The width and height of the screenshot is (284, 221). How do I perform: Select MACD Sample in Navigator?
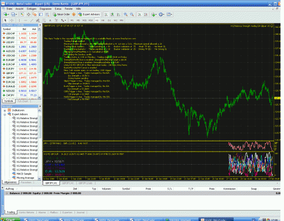[24, 174]
